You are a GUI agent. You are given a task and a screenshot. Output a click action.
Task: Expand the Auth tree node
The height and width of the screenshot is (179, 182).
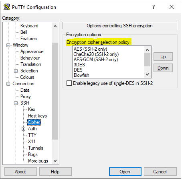[x=23, y=129]
